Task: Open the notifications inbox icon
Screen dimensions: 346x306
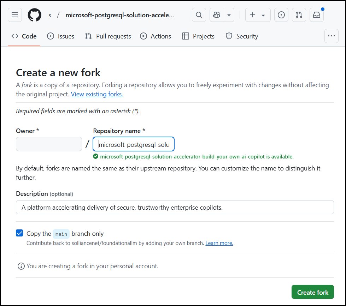Action: tap(316, 15)
